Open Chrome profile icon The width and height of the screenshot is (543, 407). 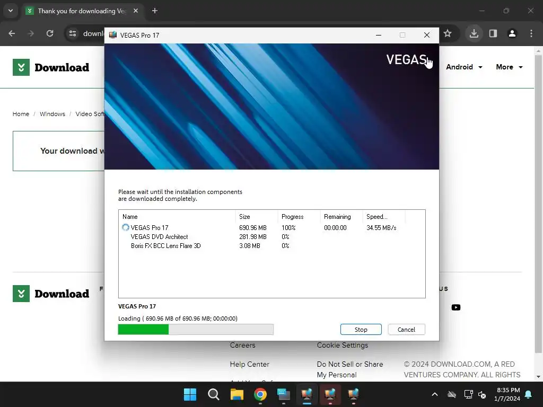point(512,33)
